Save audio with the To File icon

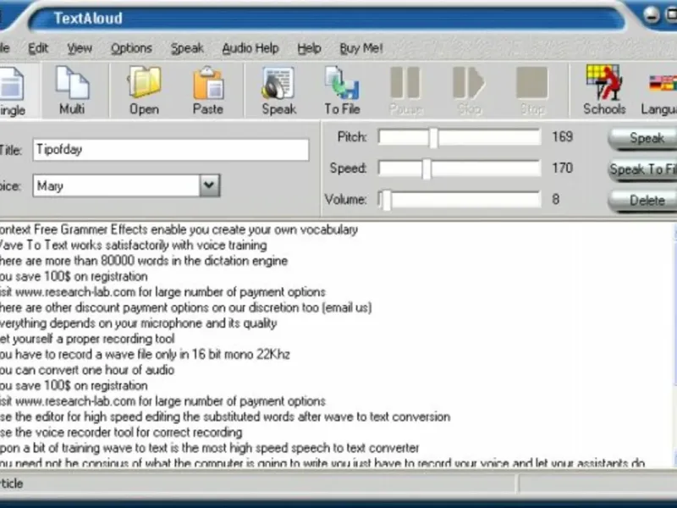(342, 91)
